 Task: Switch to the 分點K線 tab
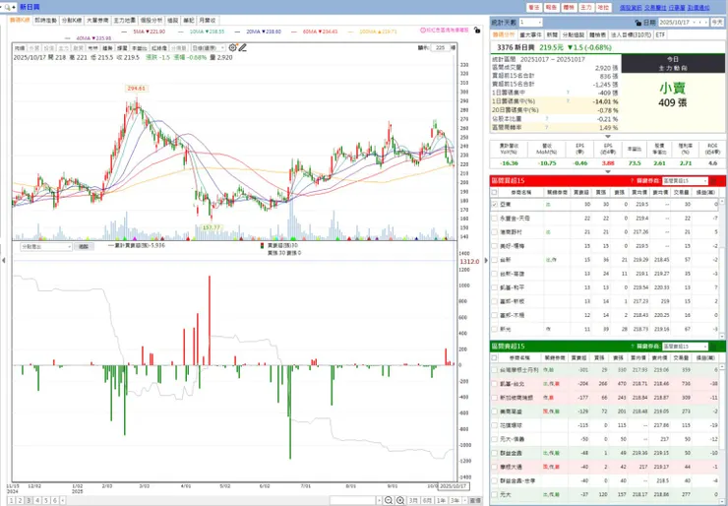[x=72, y=21]
